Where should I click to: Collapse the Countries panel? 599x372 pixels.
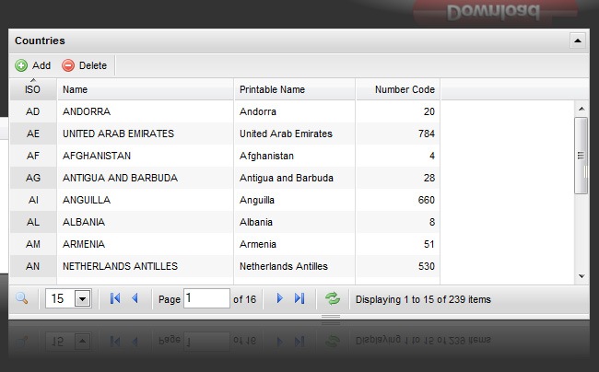[577, 41]
